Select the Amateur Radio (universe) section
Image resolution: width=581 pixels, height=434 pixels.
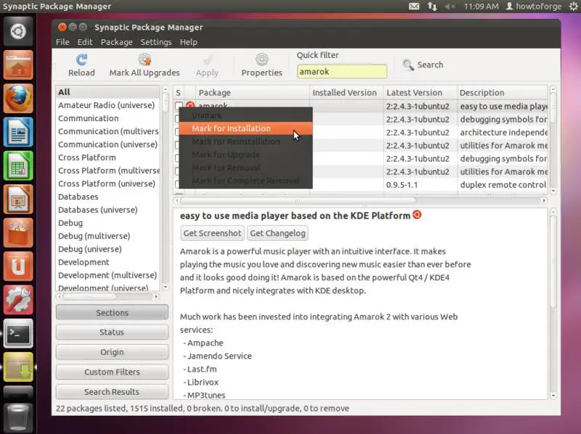coord(107,105)
